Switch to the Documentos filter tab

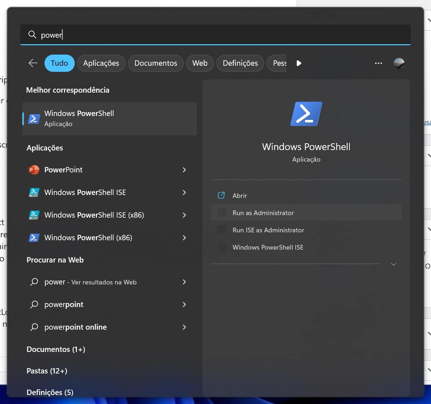point(156,63)
